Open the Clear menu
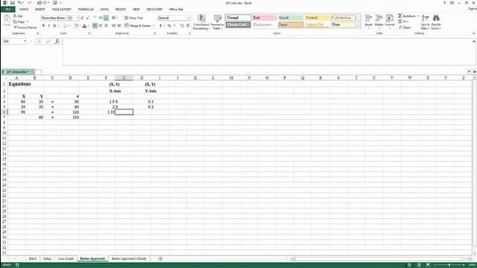The image size is (477, 268). click(x=405, y=28)
